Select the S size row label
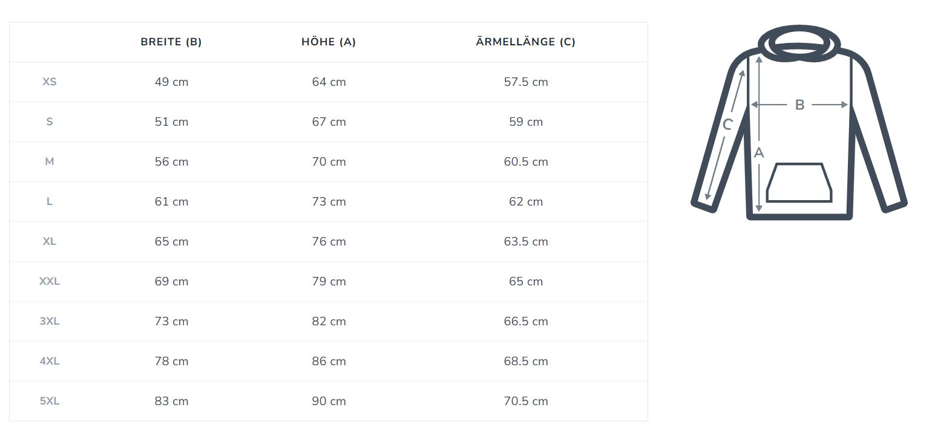The height and width of the screenshot is (445, 929). tap(50, 122)
